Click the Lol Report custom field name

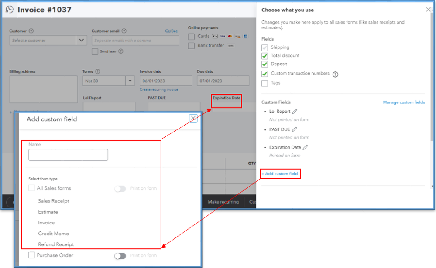pos(279,112)
